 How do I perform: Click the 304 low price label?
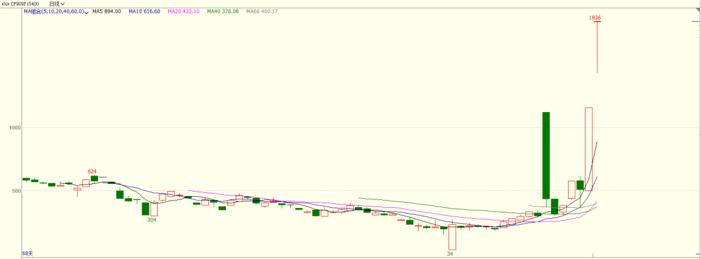[x=152, y=220]
